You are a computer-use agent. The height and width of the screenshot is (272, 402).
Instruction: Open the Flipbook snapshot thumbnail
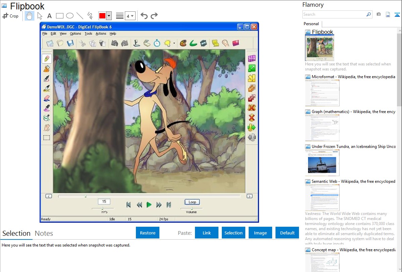319,48
